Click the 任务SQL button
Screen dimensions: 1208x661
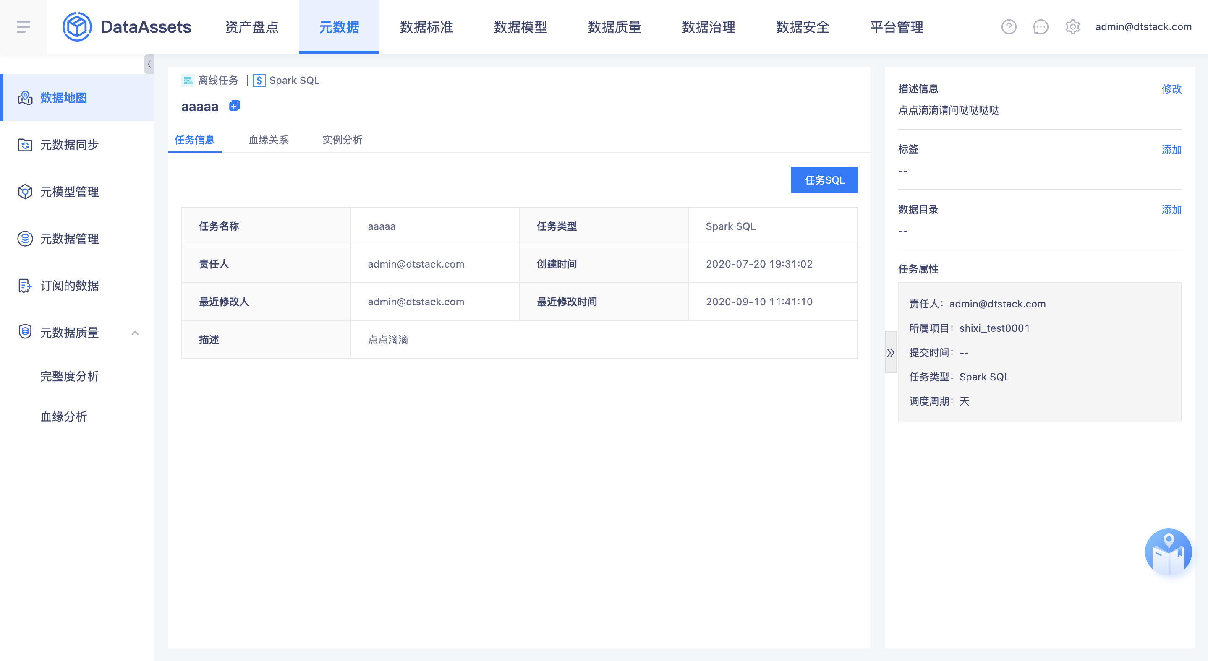[824, 180]
